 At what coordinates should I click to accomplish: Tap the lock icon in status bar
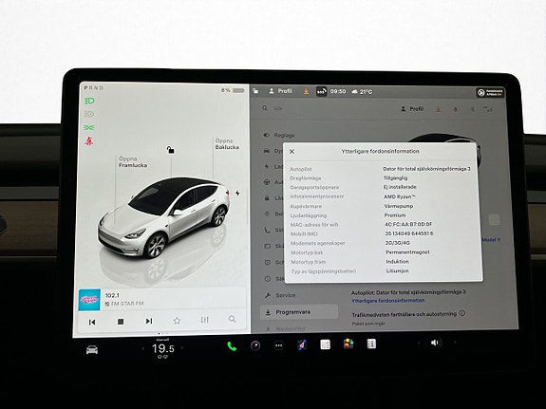[255, 91]
